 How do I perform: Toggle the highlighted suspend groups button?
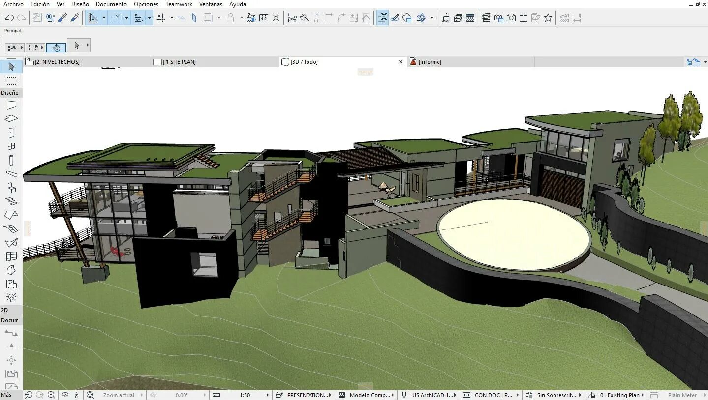pyautogui.click(x=382, y=18)
